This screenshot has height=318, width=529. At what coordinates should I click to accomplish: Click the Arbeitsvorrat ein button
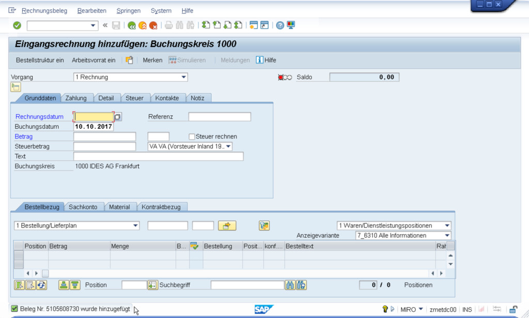pyautogui.click(x=94, y=60)
